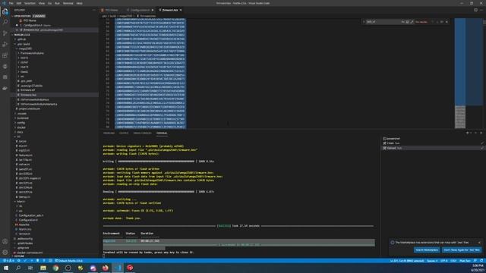Expand the .github folder

point(21,39)
